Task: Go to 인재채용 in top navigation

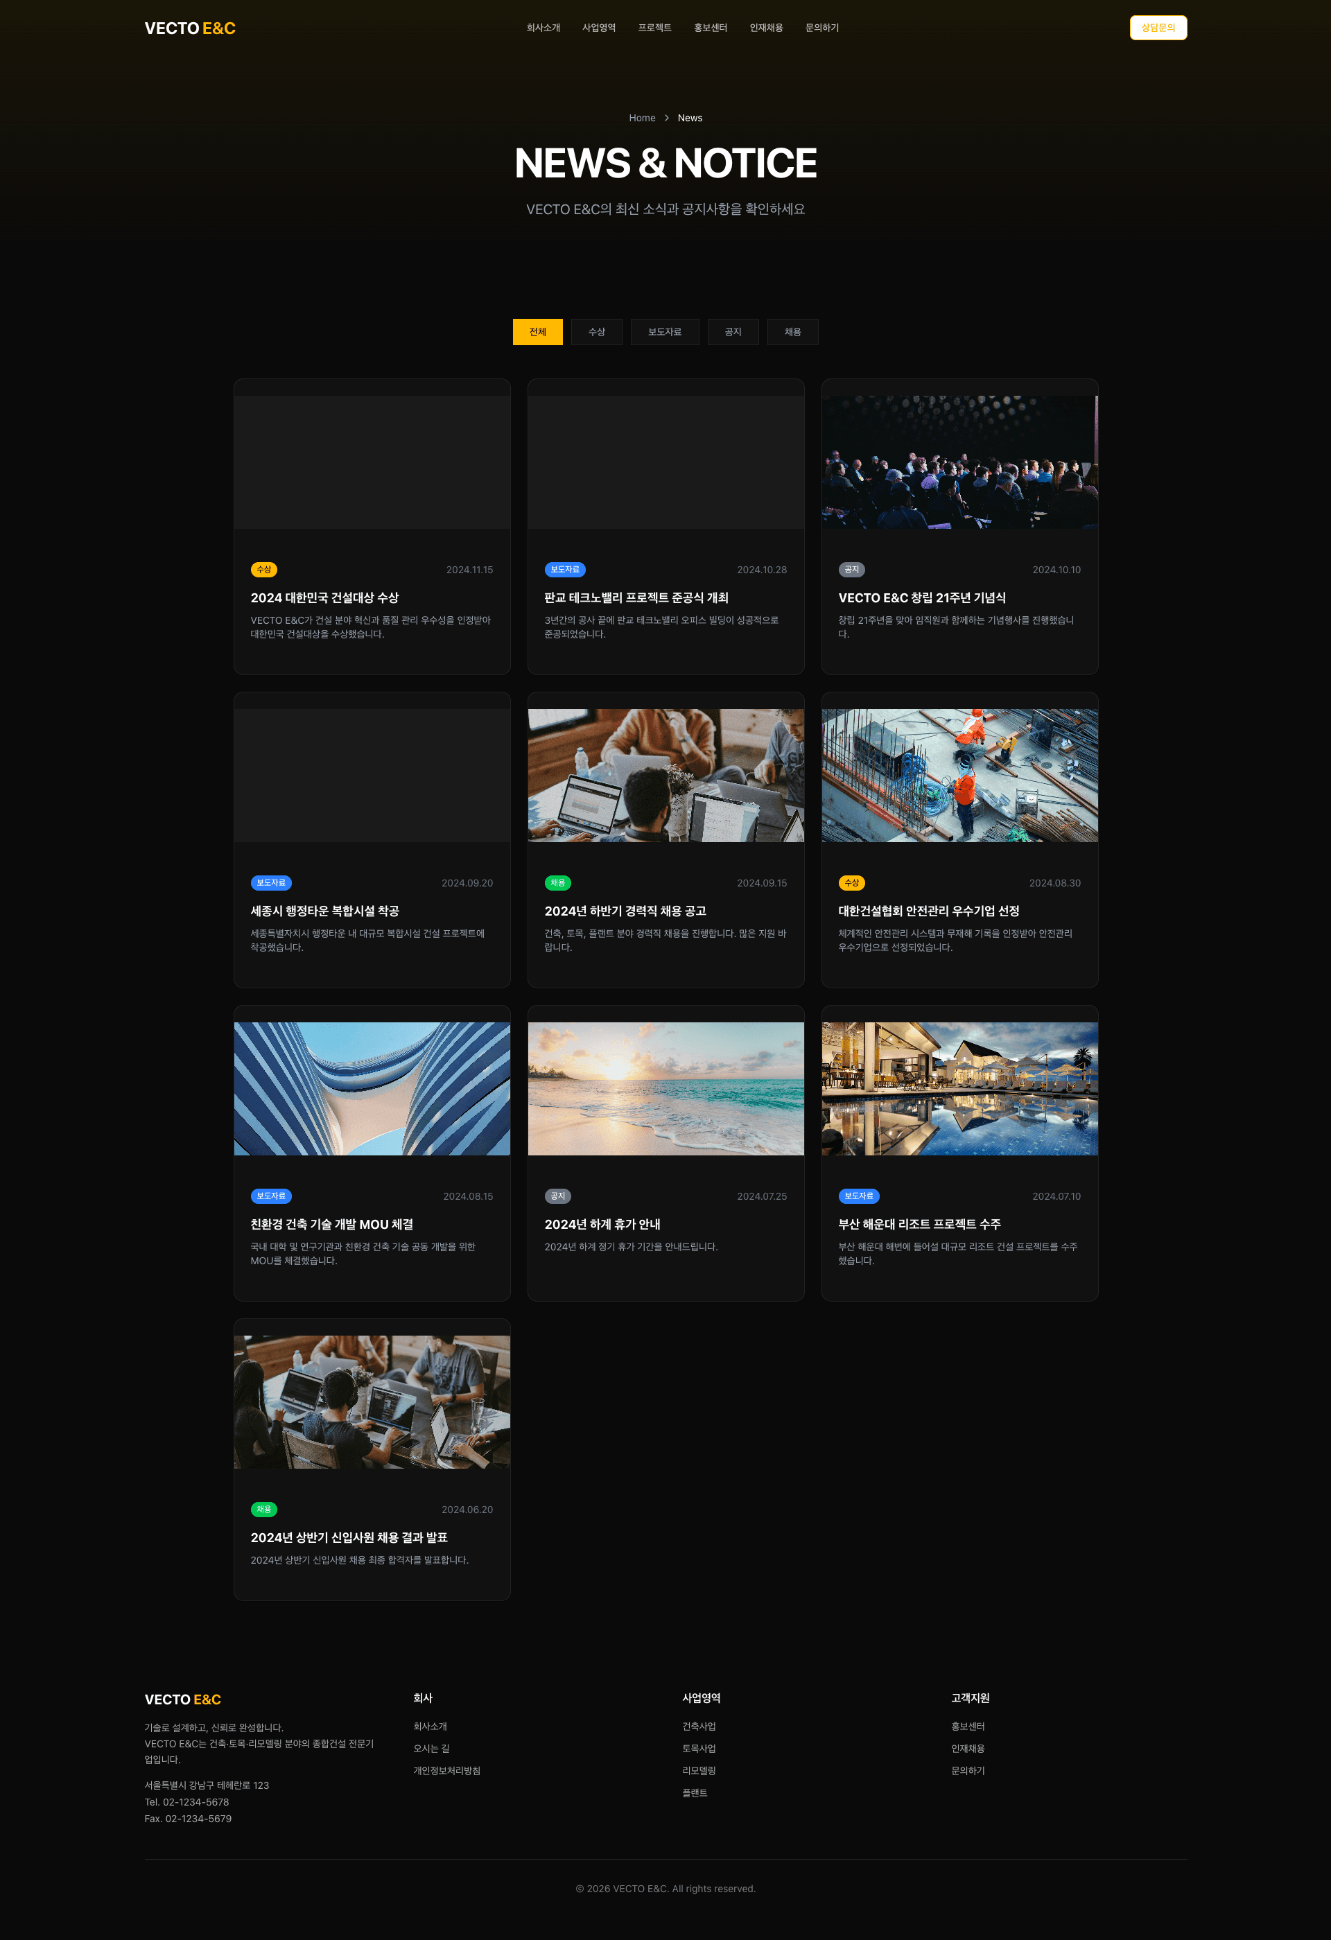Action: coord(766,28)
